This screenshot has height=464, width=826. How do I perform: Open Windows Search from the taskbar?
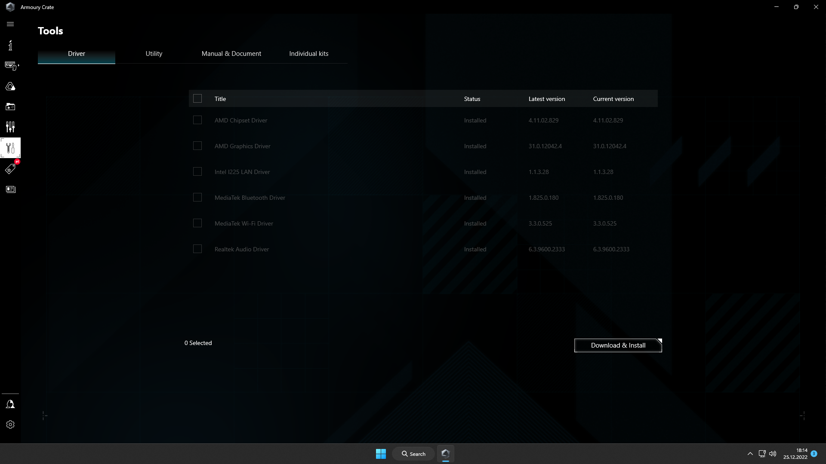click(x=413, y=453)
